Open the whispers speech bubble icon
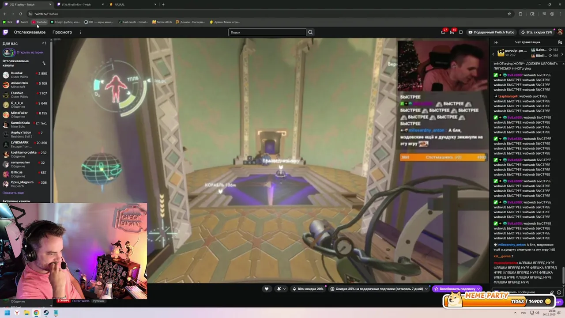 coord(461,32)
